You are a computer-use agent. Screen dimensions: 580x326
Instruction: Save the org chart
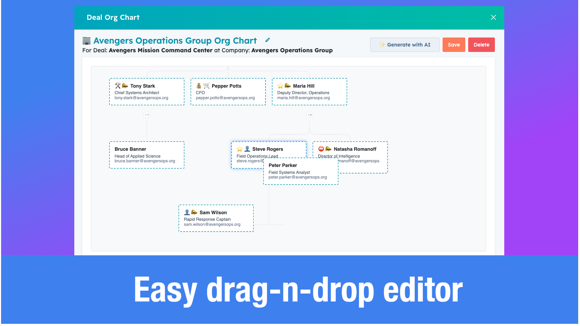454,45
